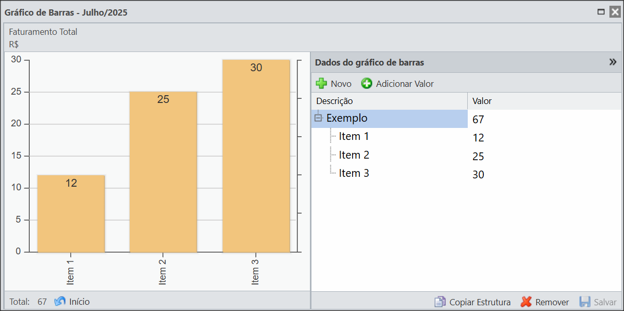Click the Adicionar Valor round plus icon

[367, 83]
